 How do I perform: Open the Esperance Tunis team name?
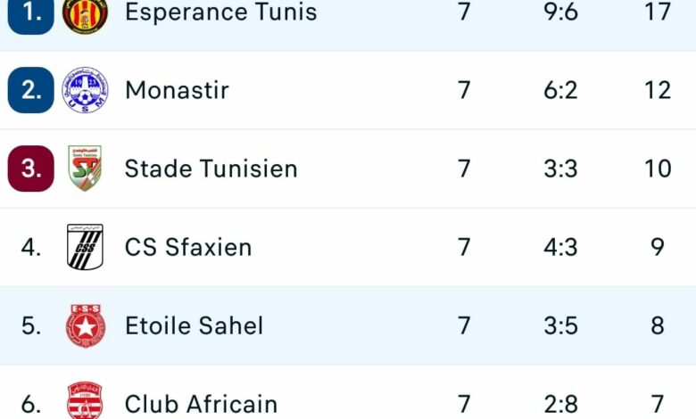click(x=220, y=13)
